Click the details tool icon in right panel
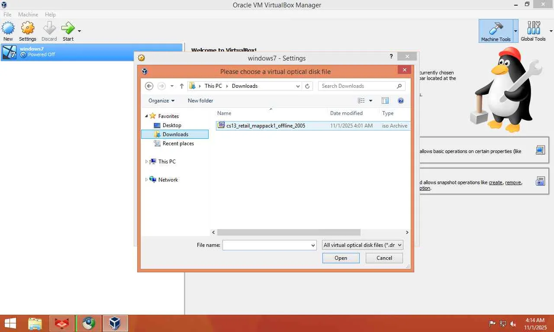 click(x=540, y=150)
